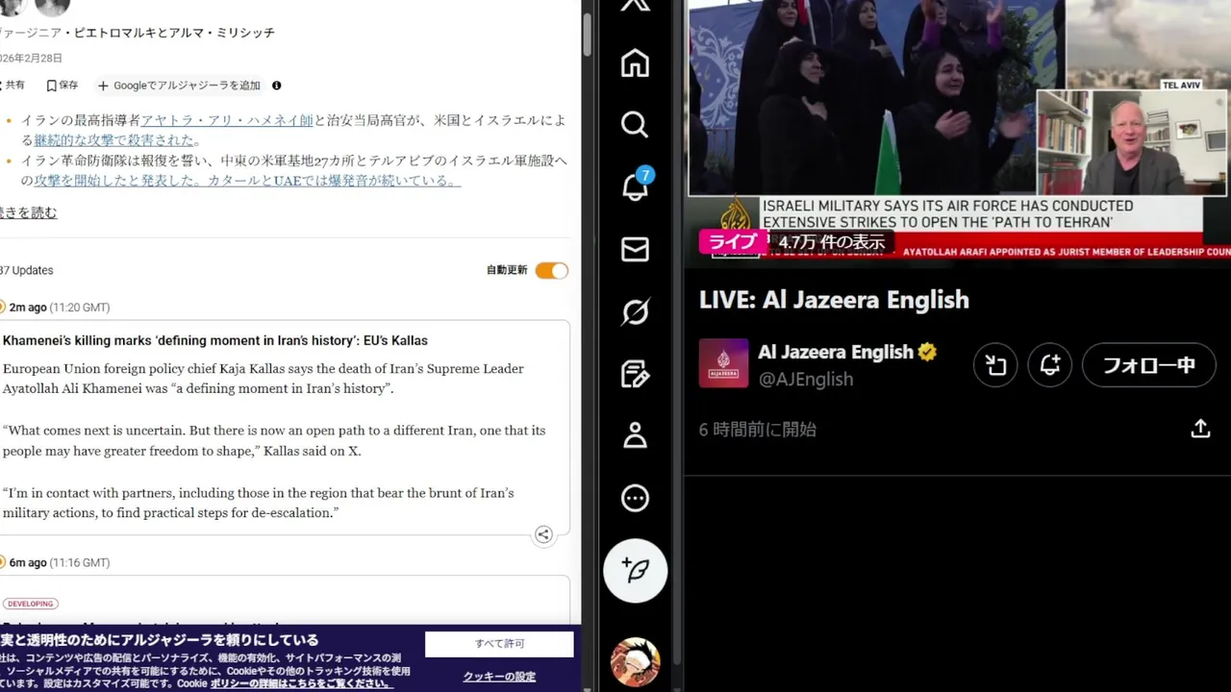Open X Profile person icon
Viewport: 1231px width, 692px height.
[x=635, y=435]
